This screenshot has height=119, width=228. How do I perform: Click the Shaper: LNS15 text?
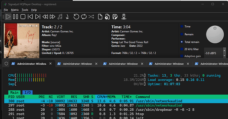(x=51, y=49)
